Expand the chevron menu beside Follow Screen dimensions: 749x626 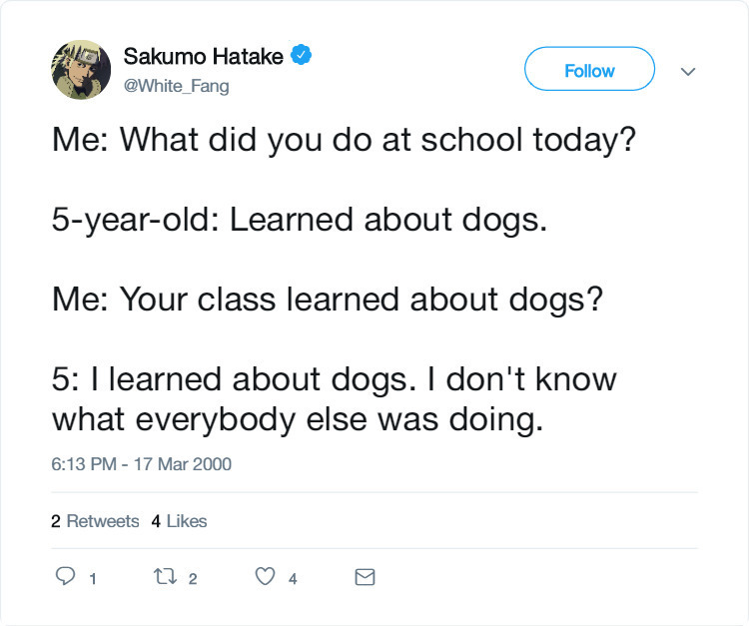click(x=686, y=71)
